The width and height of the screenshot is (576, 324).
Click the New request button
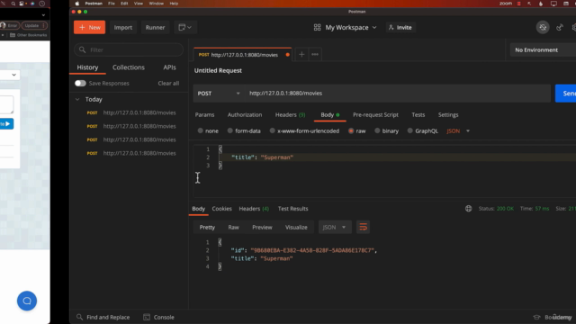click(89, 27)
